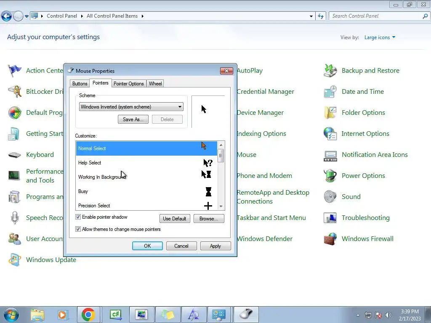Open the Default Programs icon
The image size is (431, 323).
(15, 113)
